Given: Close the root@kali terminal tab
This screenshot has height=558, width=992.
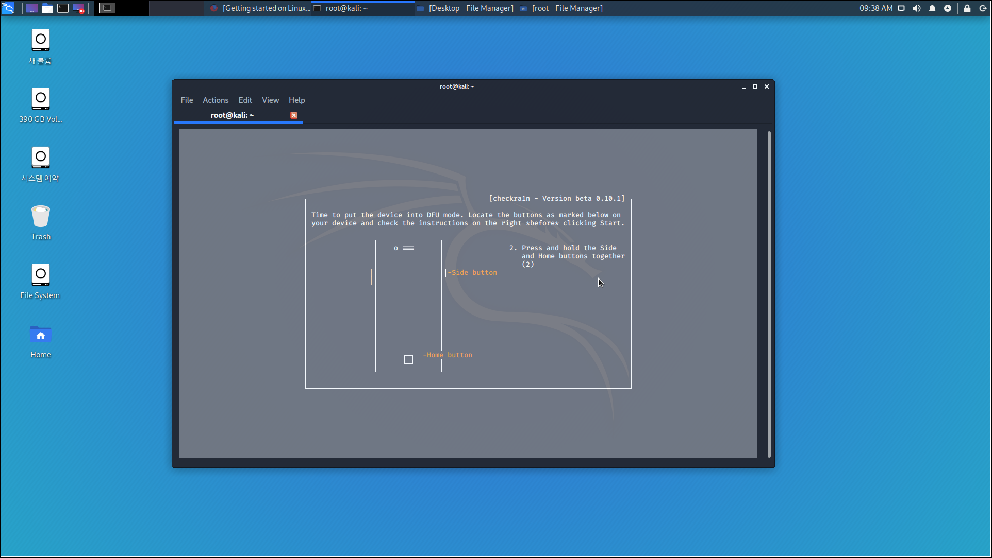Looking at the screenshot, I should pos(294,115).
